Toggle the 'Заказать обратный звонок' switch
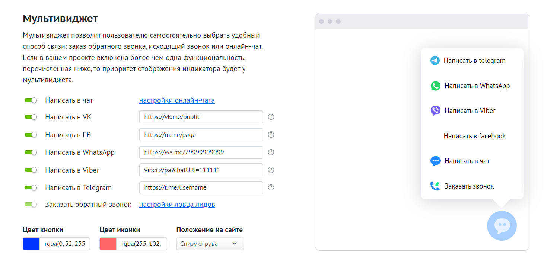 (x=31, y=204)
